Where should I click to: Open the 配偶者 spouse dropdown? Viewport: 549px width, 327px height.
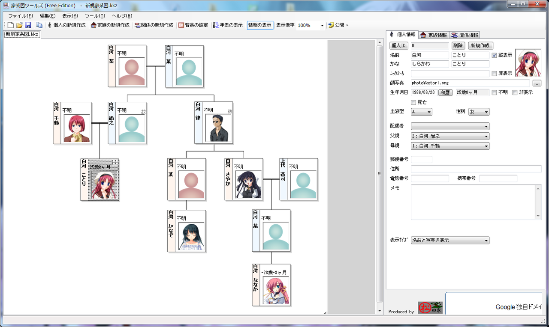[450, 126]
